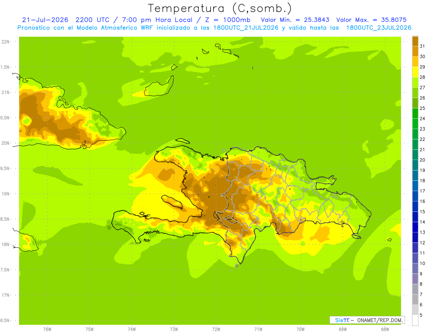This screenshot has height=334, width=432.
Task: Click the "Valor Max. = 35.8075" value
Action: click(372, 20)
